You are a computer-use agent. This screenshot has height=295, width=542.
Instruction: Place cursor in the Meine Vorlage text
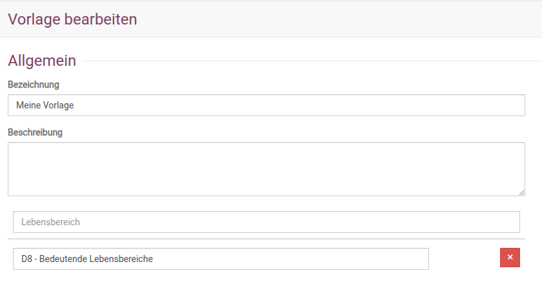pyautogui.click(x=45, y=105)
